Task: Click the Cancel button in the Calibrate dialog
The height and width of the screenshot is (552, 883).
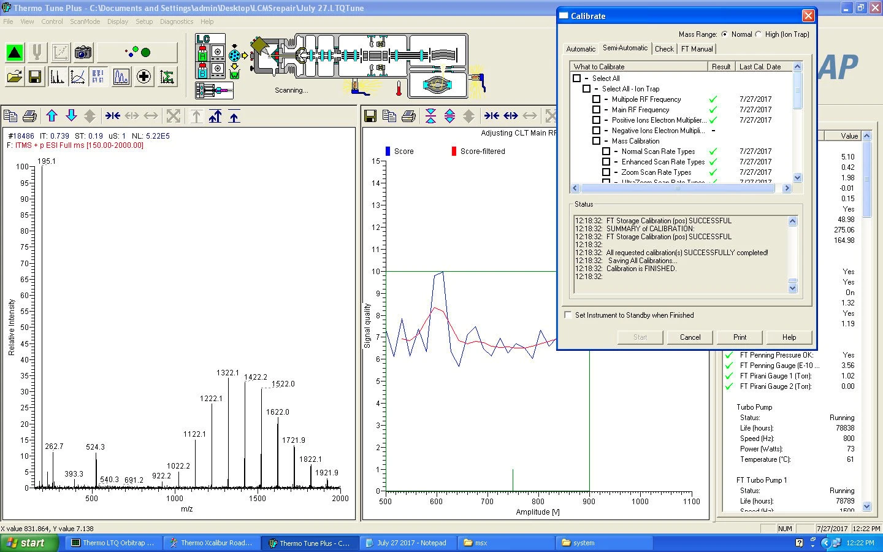Action: pyautogui.click(x=690, y=337)
